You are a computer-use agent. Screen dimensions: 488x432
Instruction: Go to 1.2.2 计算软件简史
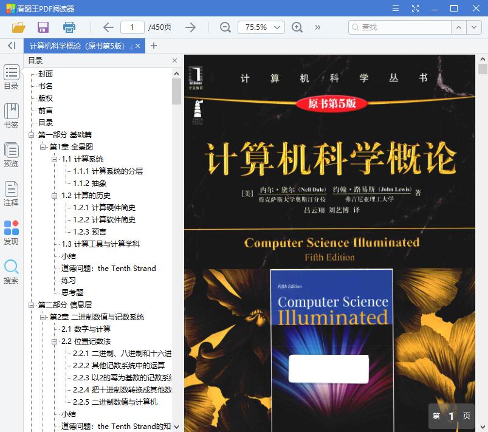click(105, 220)
